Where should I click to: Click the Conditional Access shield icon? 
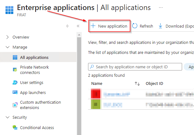(x=15, y=127)
